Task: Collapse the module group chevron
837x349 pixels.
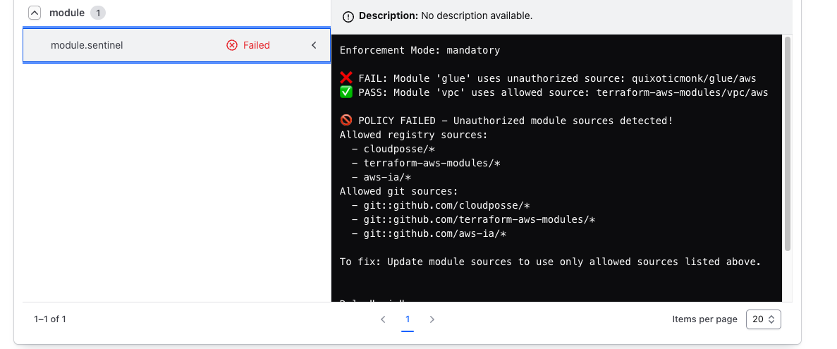Action: [x=34, y=13]
